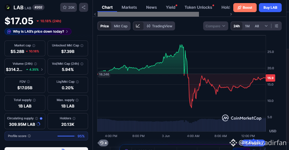
Task: Open the Compare dropdown
Action: (216, 26)
